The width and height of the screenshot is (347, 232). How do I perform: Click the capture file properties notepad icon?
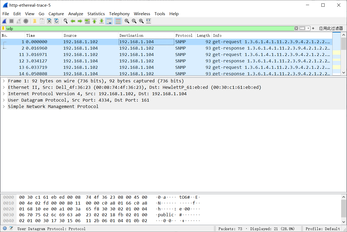tap(11, 229)
